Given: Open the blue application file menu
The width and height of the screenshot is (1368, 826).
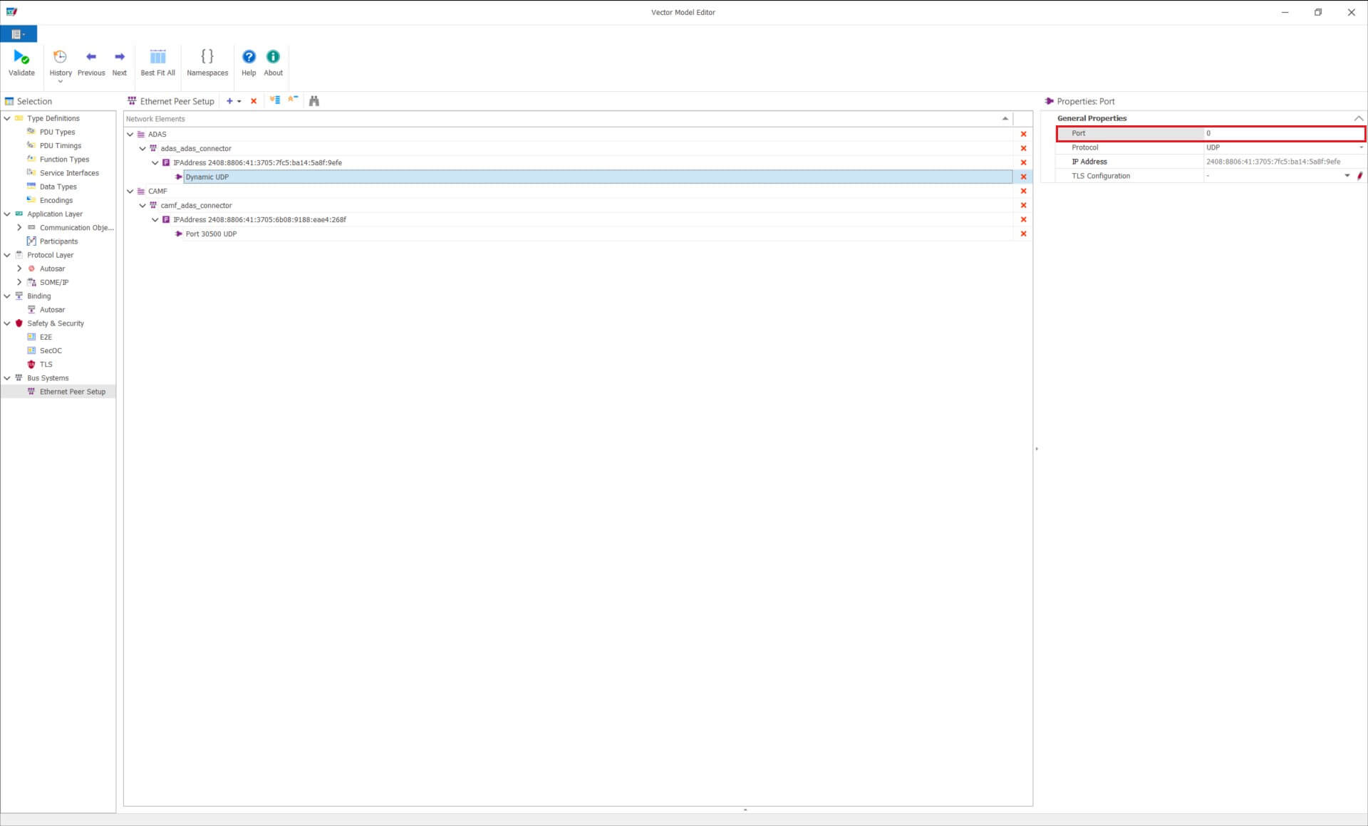Looking at the screenshot, I should pyautogui.click(x=19, y=34).
